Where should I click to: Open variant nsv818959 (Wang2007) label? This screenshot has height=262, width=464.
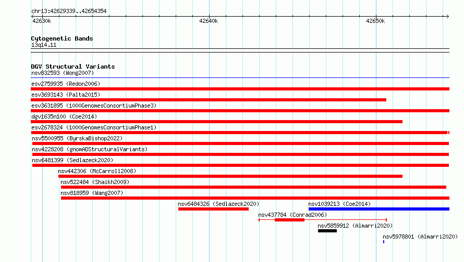(92, 193)
